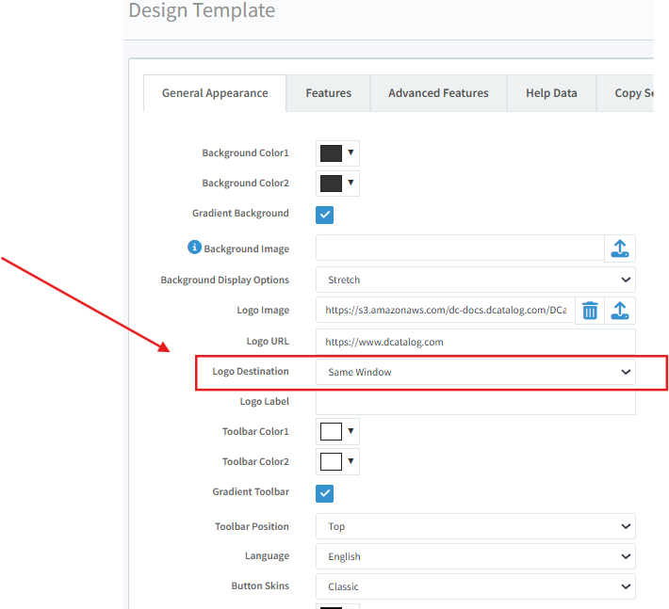The width and height of the screenshot is (669, 609).
Task: Open the Advanced Features tab
Action: pyautogui.click(x=438, y=93)
